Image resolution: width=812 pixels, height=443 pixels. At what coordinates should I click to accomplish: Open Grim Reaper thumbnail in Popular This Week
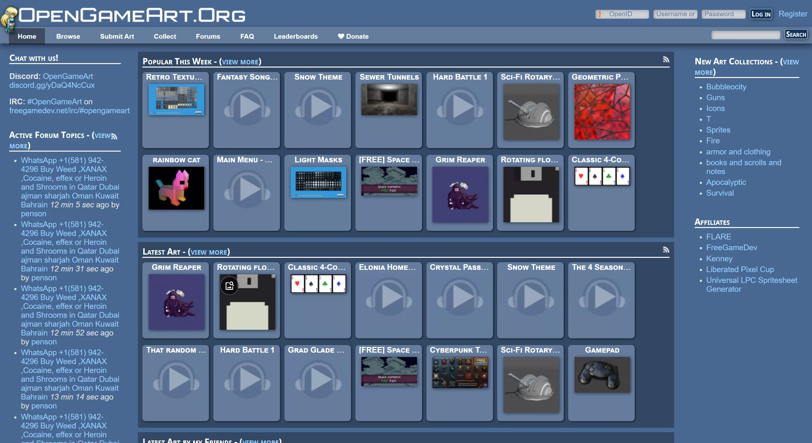click(460, 194)
